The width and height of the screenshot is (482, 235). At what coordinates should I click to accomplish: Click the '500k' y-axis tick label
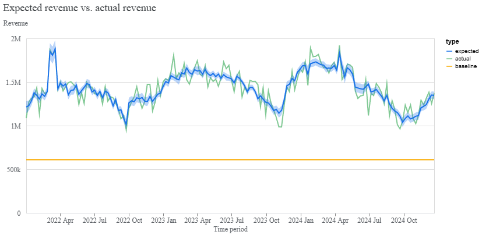(13, 170)
